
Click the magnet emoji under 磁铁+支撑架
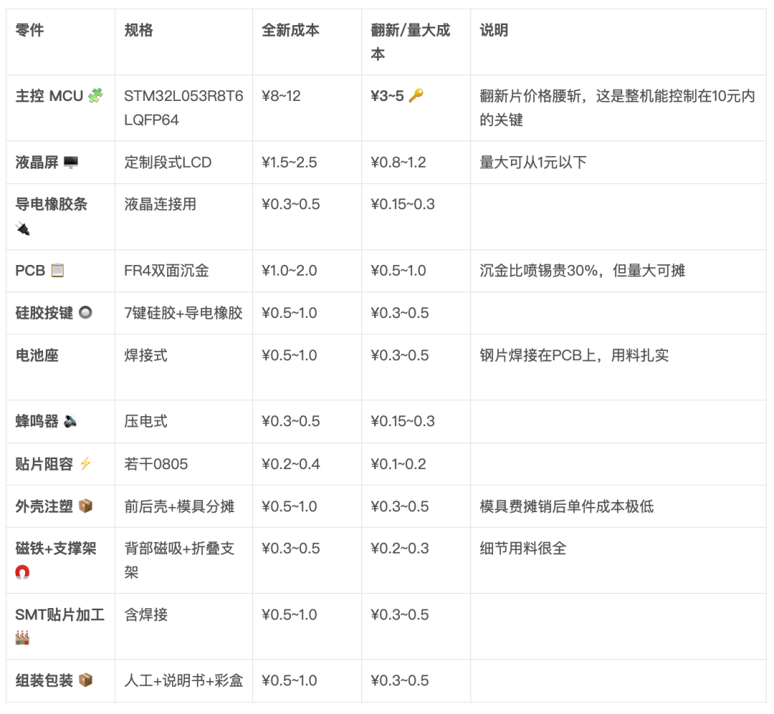[x=23, y=572]
